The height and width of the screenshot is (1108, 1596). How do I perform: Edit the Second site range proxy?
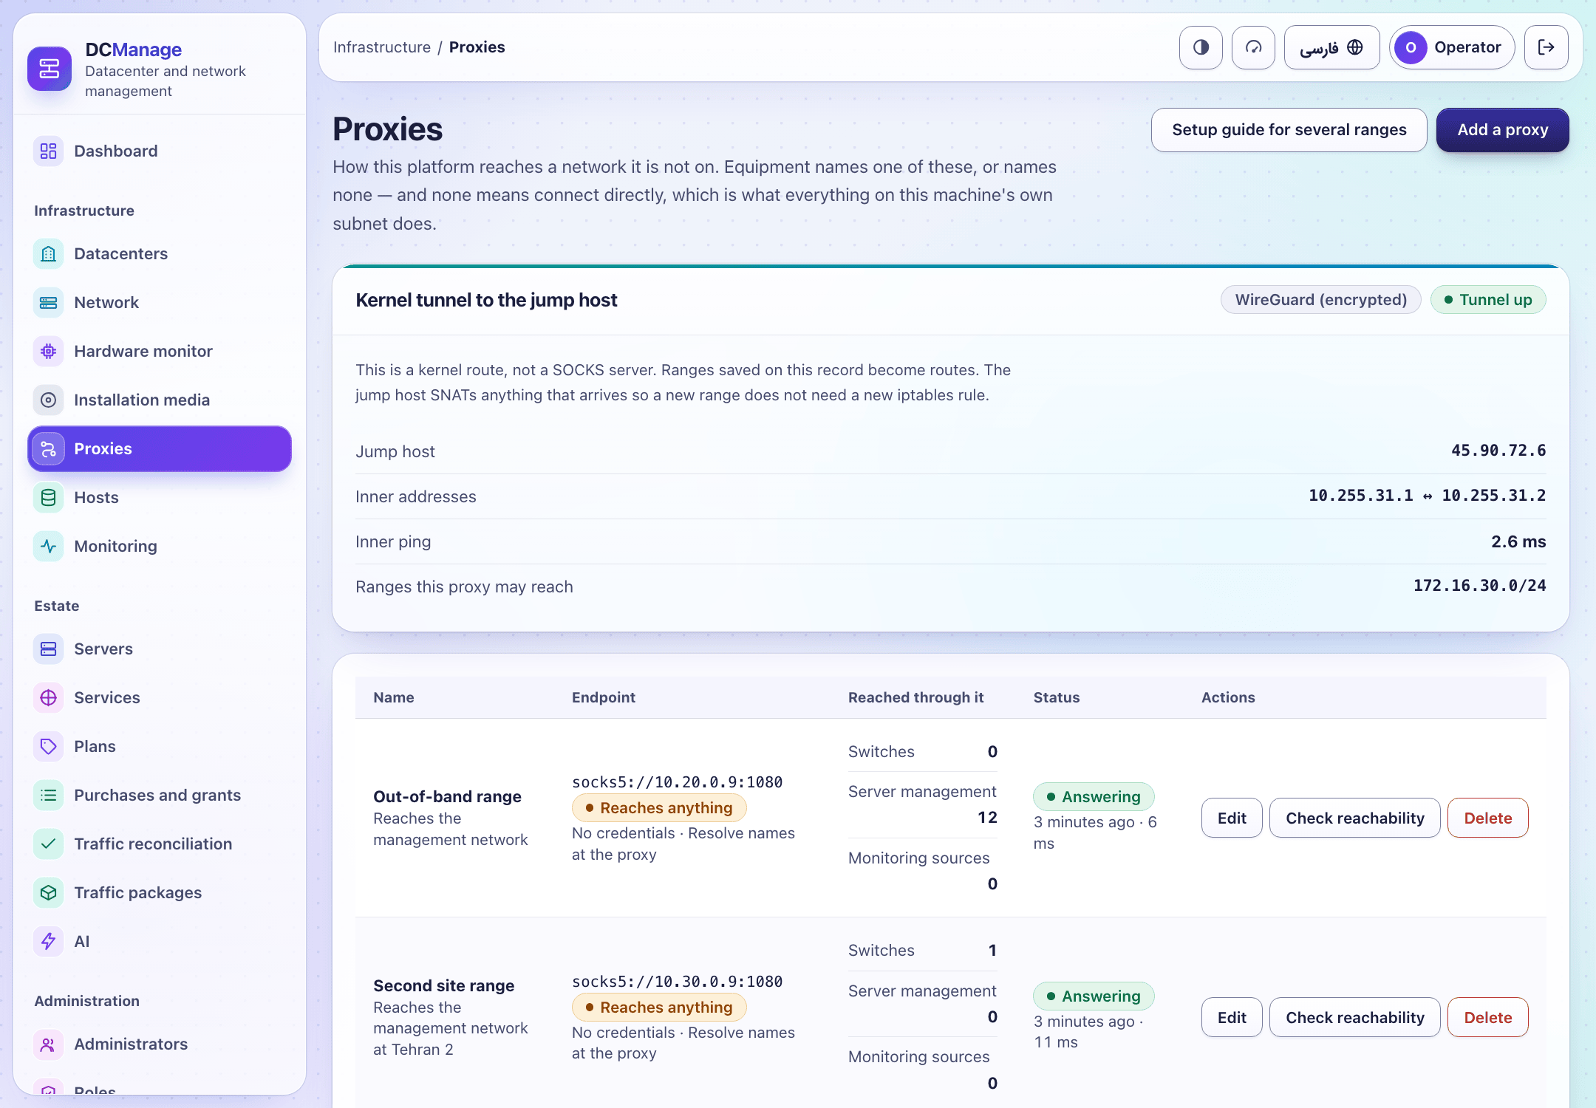pos(1232,1018)
